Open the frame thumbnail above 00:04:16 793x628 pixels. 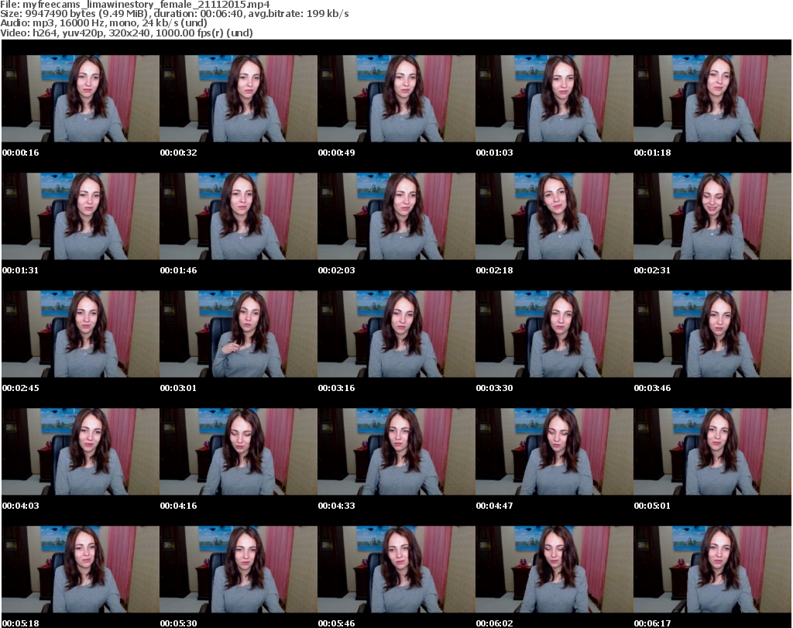(239, 452)
